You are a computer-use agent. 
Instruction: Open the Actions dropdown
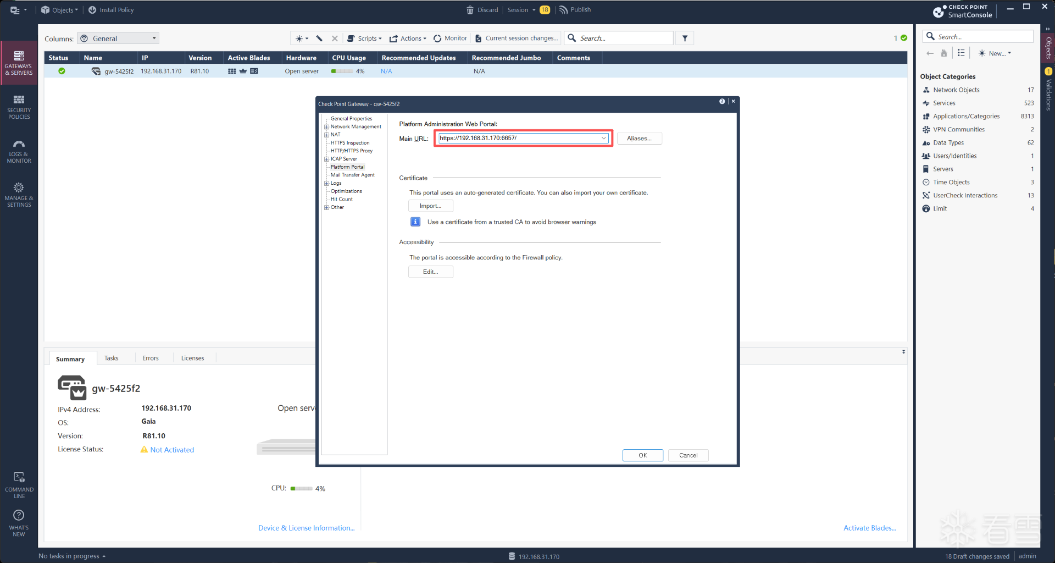(408, 38)
